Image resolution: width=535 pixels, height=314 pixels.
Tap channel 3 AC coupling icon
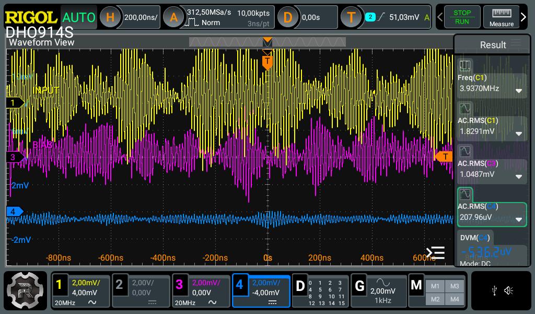212,302
